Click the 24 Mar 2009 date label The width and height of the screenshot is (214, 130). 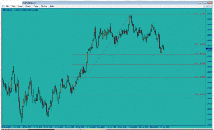pyautogui.click(x=59, y=127)
